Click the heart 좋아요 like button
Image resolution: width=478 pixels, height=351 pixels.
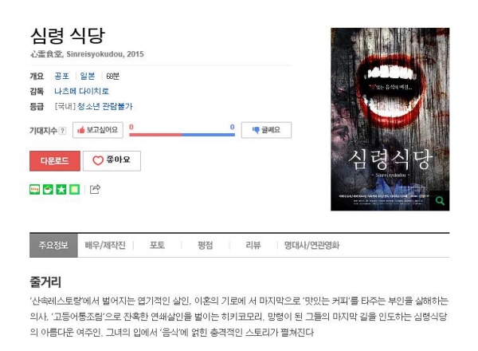[112, 160]
